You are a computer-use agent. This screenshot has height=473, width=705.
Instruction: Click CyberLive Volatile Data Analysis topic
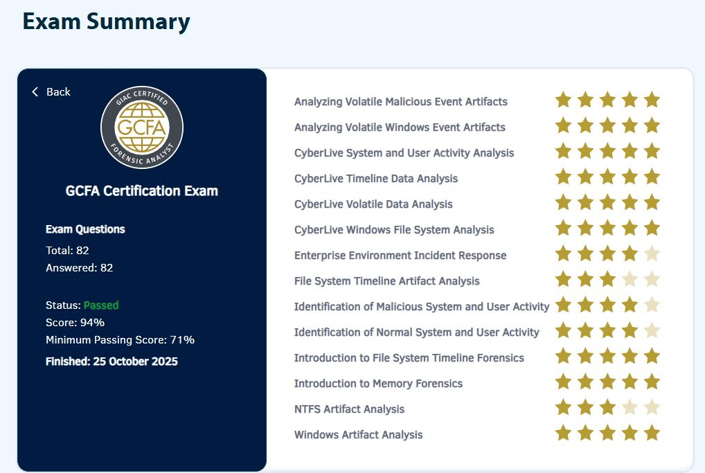pos(373,204)
